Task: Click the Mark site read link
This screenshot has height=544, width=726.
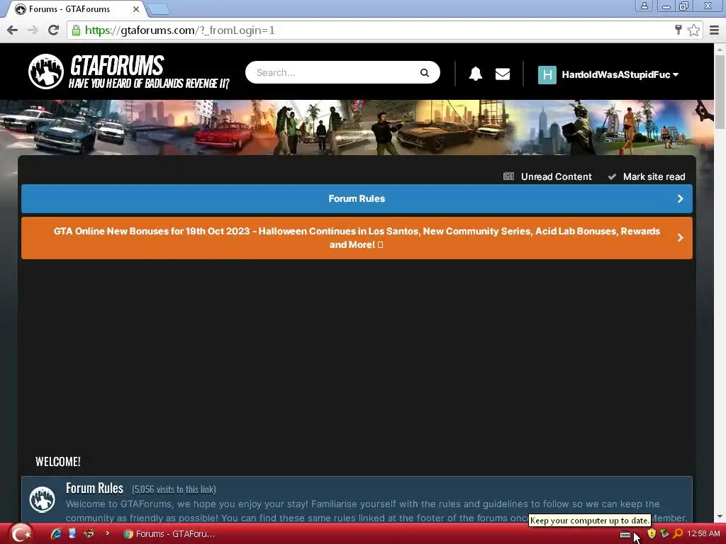Action: point(654,176)
